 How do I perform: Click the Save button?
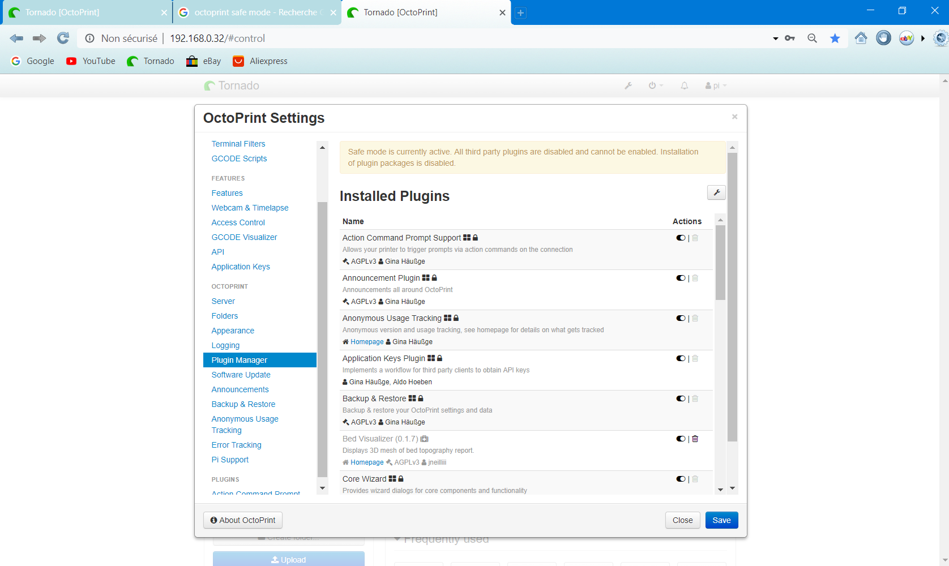721,520
